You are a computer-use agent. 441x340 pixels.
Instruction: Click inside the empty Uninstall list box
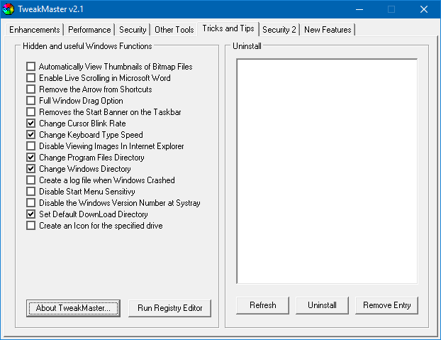point(326,170)
